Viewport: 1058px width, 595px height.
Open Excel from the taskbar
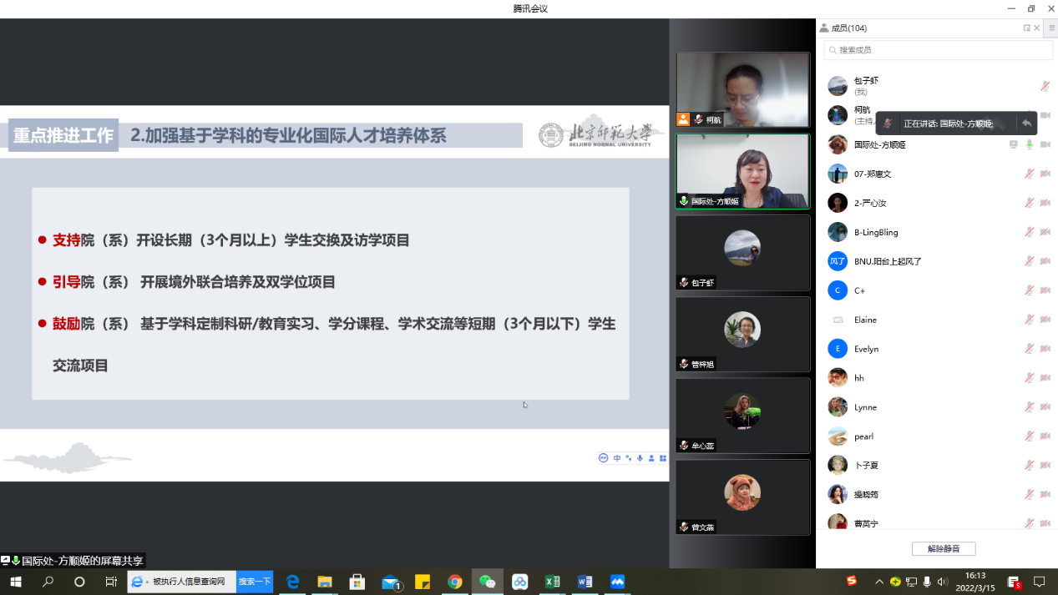pos(552,582)
